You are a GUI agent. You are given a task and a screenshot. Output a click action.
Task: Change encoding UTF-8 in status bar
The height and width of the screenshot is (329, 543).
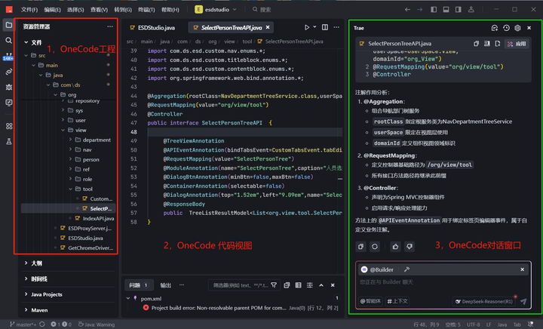coord(473,324)
